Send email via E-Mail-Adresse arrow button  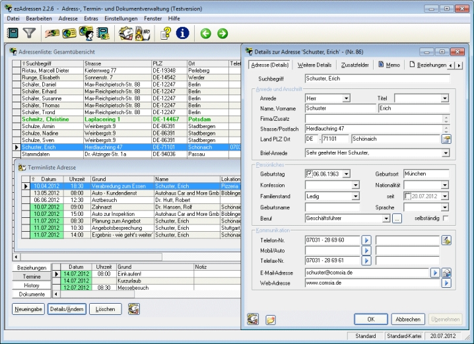click(x=435, y=272)
